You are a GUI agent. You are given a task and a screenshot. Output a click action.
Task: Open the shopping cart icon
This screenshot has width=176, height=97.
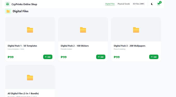click(x=158, y=4)
